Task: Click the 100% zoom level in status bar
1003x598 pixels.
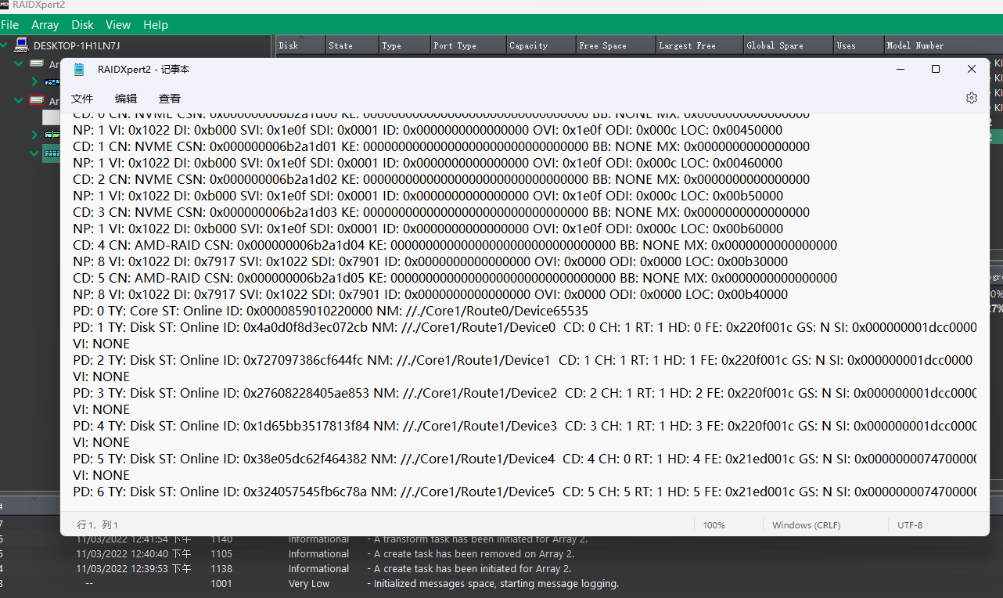Action: pos(714,525)
